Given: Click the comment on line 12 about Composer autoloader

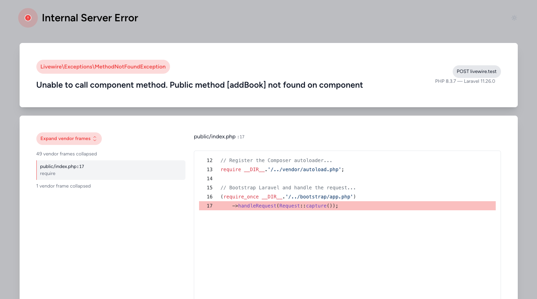Looking at the screenshot, I should 276,160.
